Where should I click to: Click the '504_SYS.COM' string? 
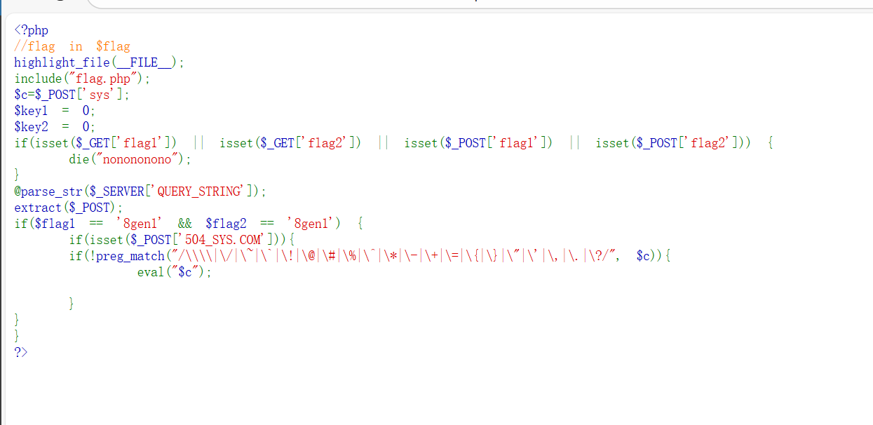tap(223, 240)
